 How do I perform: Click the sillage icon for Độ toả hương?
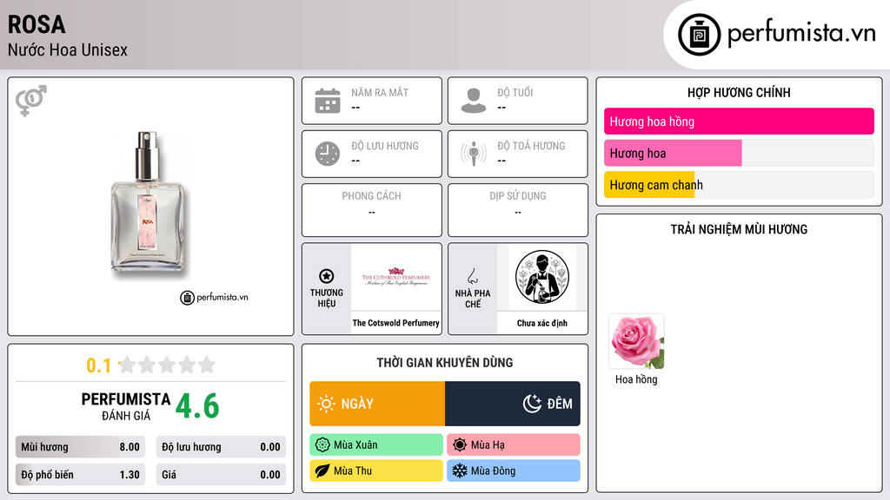[x=474, y=154]
